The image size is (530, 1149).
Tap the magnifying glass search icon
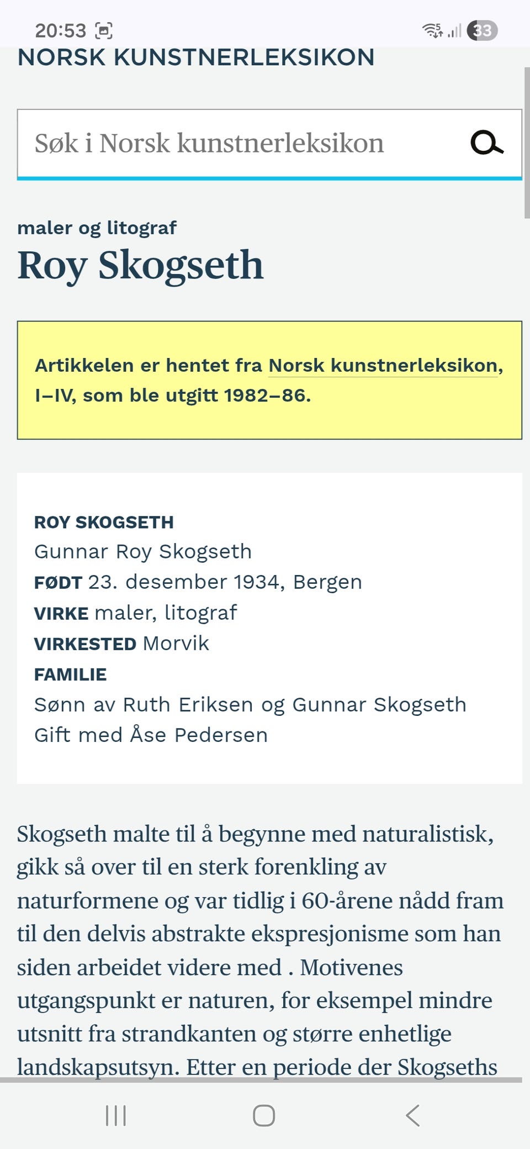tap(486, 143)
